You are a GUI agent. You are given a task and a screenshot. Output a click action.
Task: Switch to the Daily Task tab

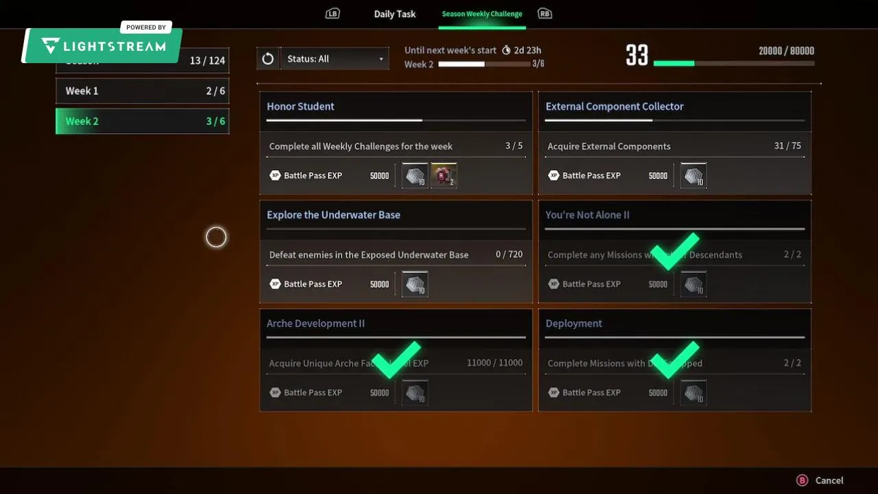pos(394,14)
